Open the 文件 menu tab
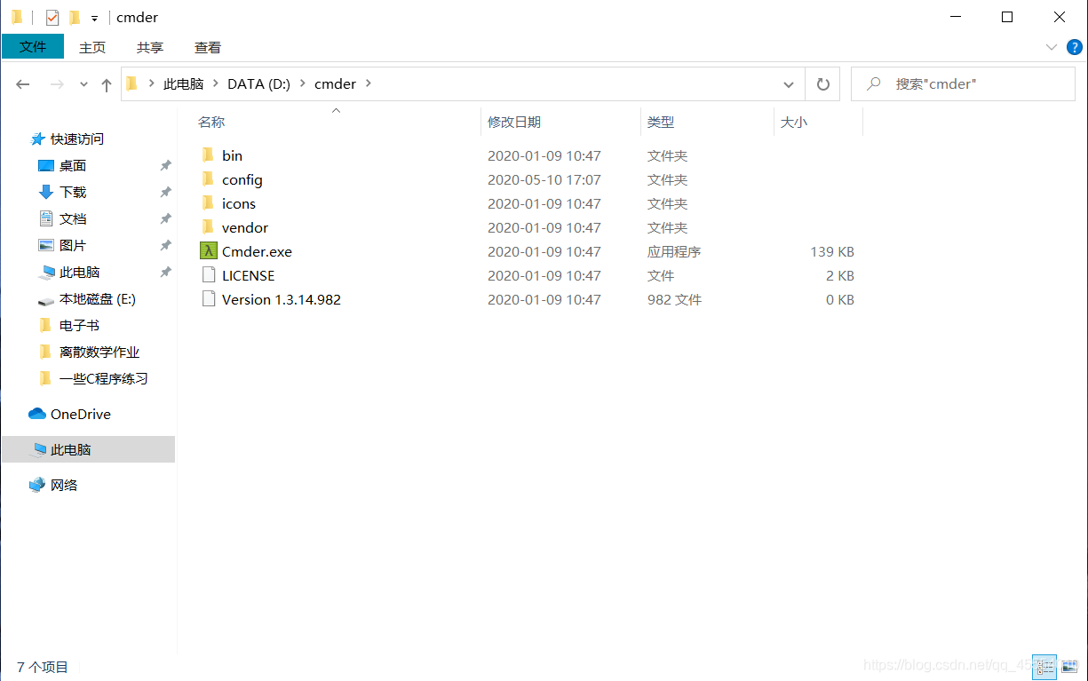 [33, 46]
